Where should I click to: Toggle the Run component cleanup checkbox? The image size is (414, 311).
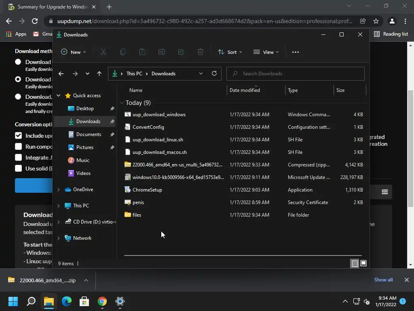coord(18,147)
